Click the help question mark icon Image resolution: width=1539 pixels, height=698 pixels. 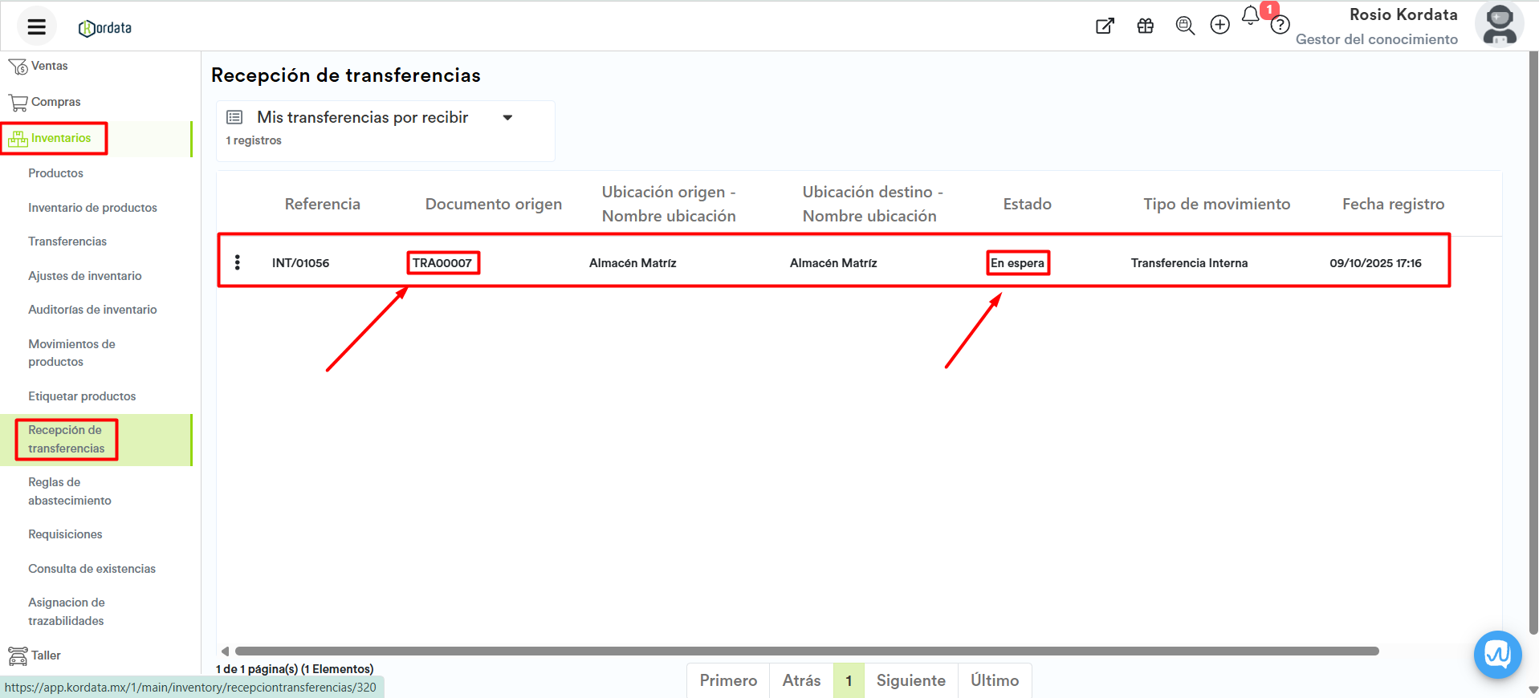(x=1280, y=26)
